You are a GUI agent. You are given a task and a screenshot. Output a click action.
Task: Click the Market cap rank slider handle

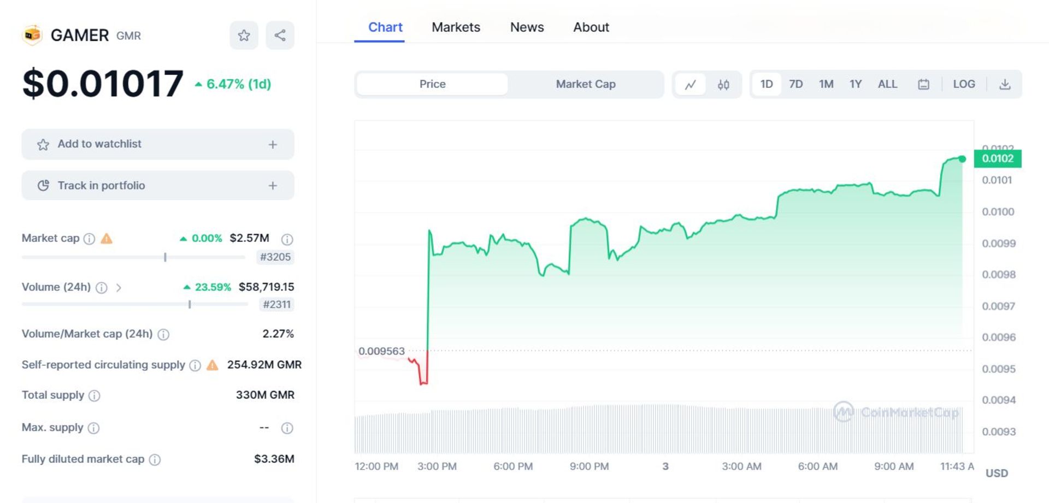click(x=165, y=257)
